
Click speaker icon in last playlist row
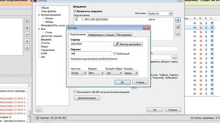pyautogui.click(x=195, y=94)
